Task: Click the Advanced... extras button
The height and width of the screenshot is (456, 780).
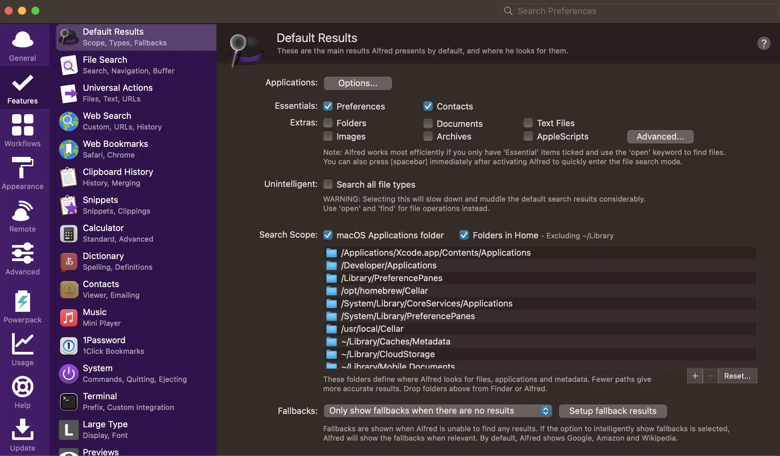Action: (x=660, y=137)
